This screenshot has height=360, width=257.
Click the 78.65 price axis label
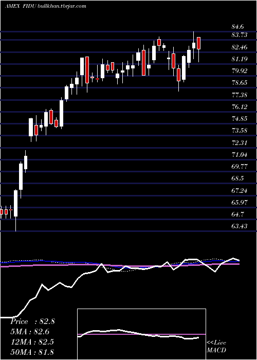[x=240, y=83]
